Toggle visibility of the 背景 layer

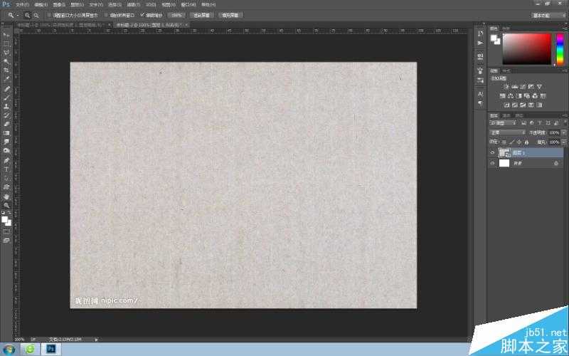[492, 163]
